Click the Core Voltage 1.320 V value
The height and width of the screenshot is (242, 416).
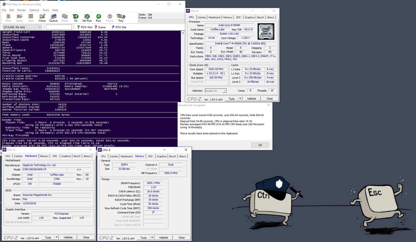point(246,38)
